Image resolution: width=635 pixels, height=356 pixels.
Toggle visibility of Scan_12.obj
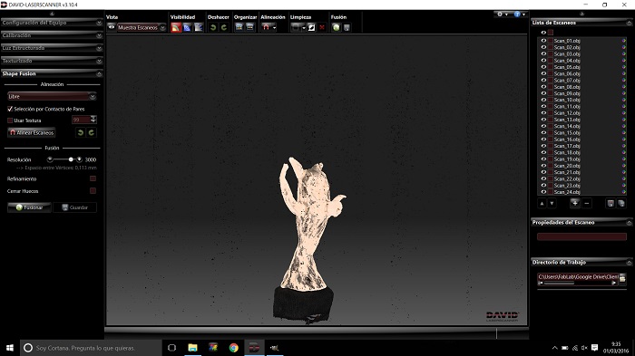click(x=543, y=113)
